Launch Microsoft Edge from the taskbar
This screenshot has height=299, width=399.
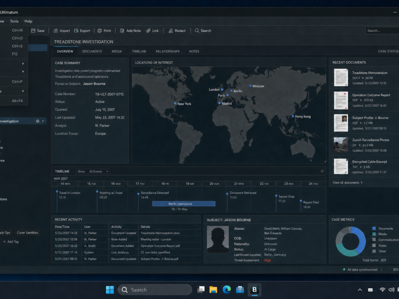pos(227,290)
